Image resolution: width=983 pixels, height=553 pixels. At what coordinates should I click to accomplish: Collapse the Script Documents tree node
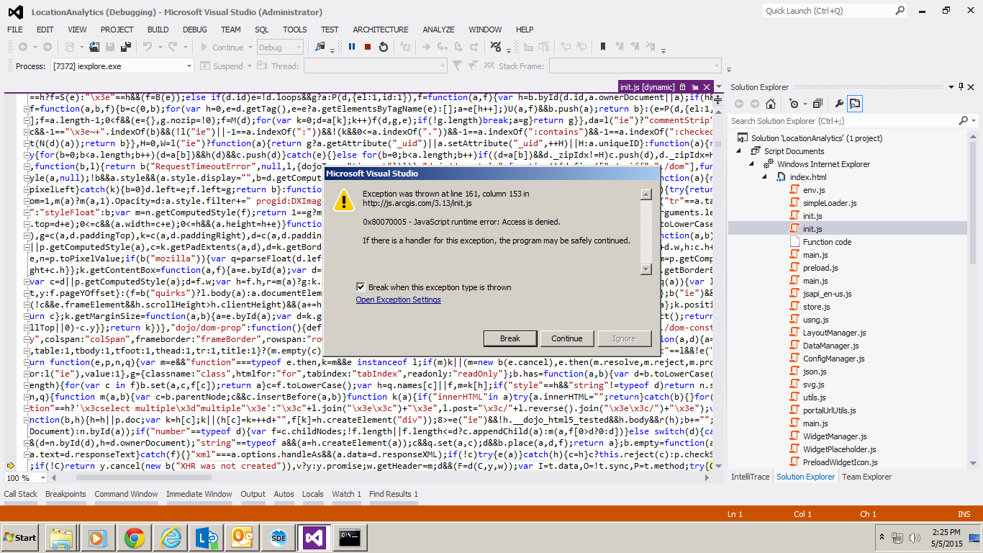click(740, 151)
